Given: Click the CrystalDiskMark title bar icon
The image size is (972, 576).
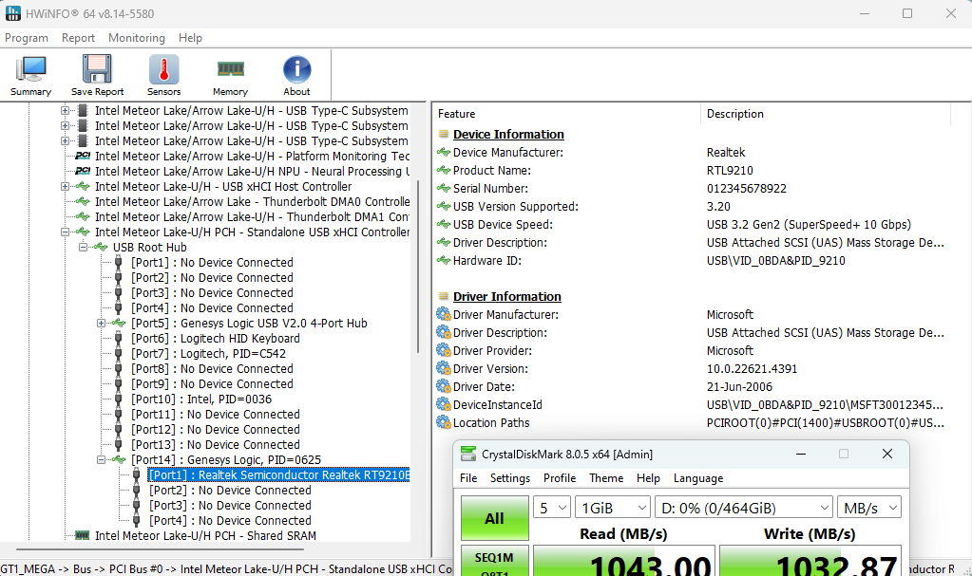Looking at the screenshot, I should click(x=468, y=454).
